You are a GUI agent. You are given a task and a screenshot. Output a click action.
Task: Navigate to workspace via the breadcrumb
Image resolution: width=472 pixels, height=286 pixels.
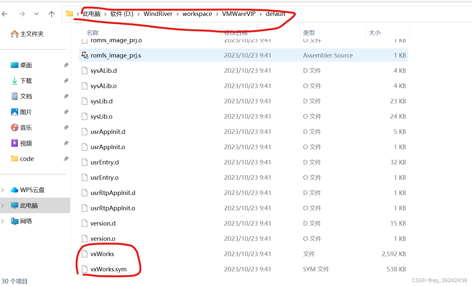pyautogui.click(x=197, y=14)
